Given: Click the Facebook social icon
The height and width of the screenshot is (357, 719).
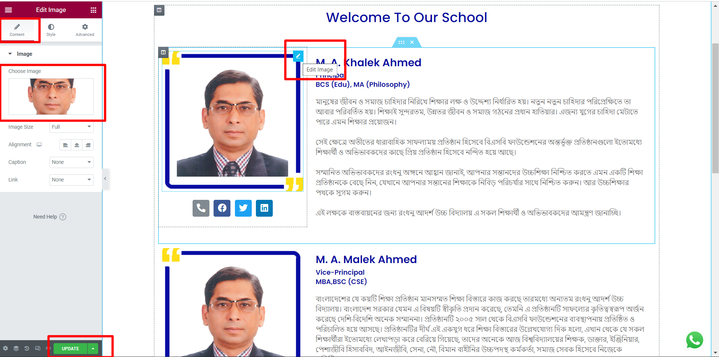Looking at the screenshot, I should click(222, 208).
